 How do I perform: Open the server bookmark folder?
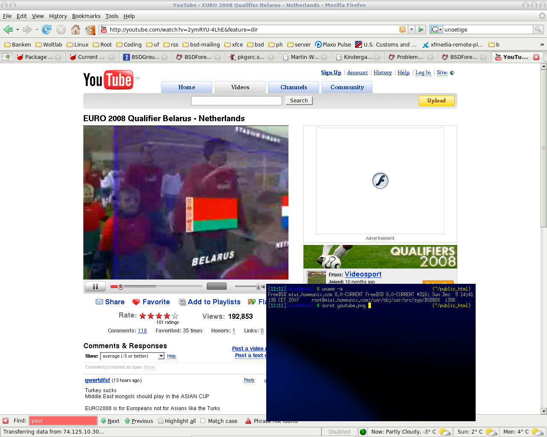[x=299, y=44]
